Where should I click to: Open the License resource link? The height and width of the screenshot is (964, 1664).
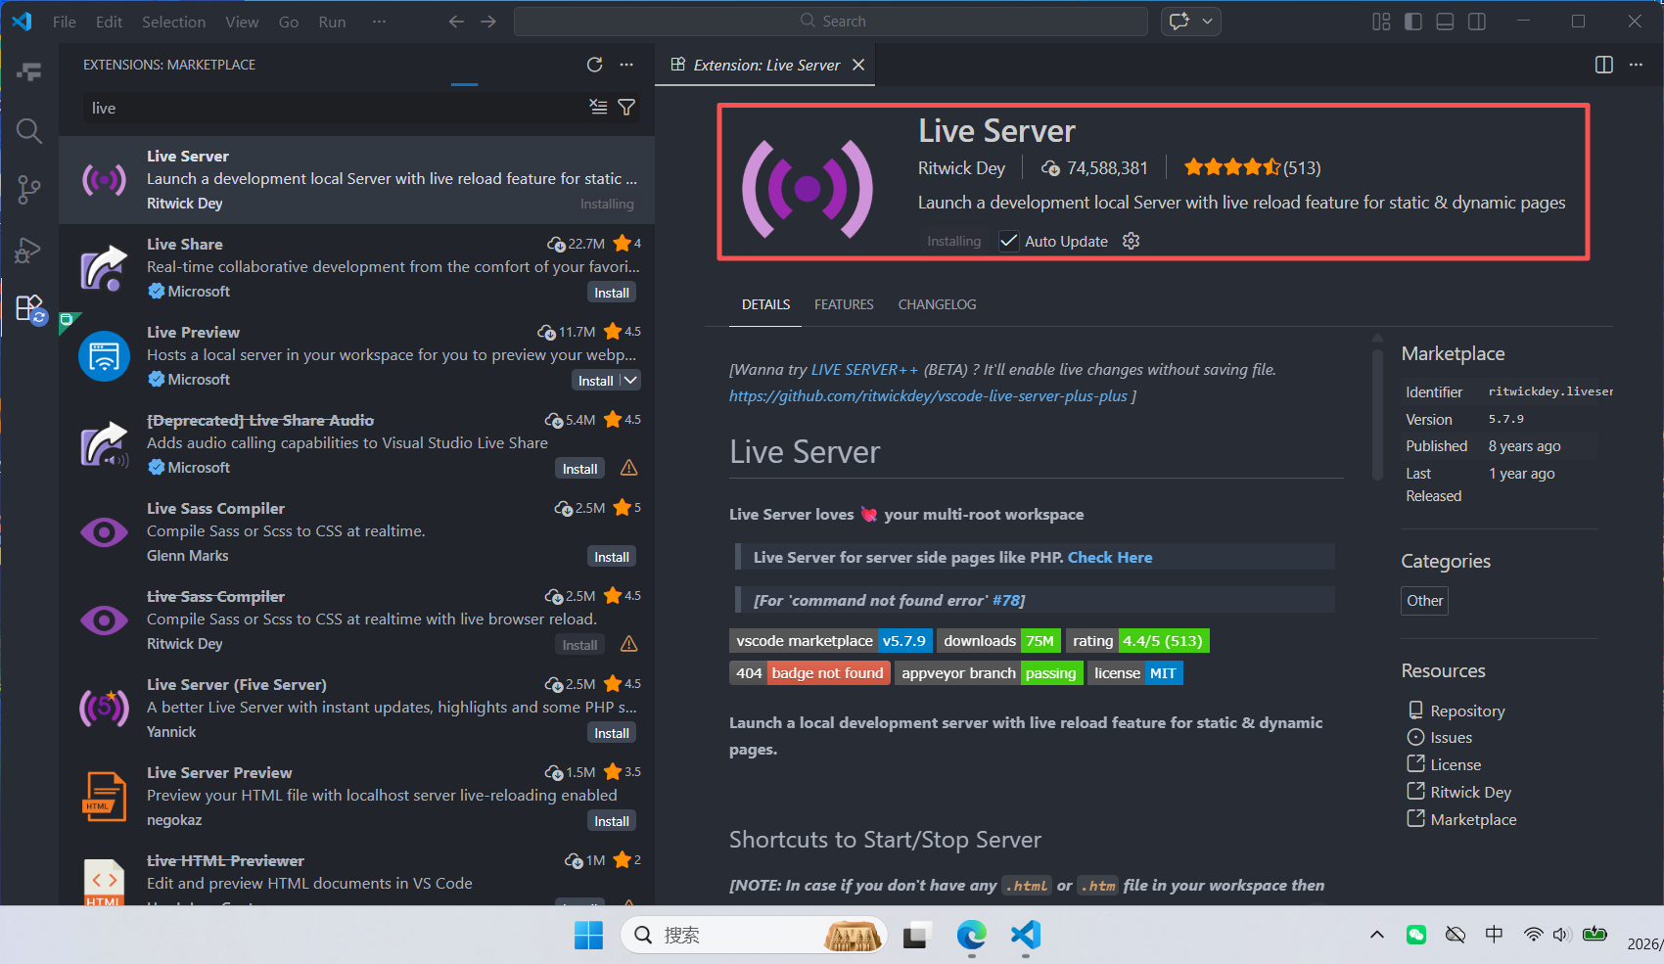[x=1456, y=764]
